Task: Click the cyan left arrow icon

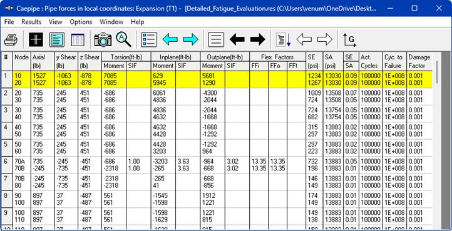Action: click(x=170, y=39)
